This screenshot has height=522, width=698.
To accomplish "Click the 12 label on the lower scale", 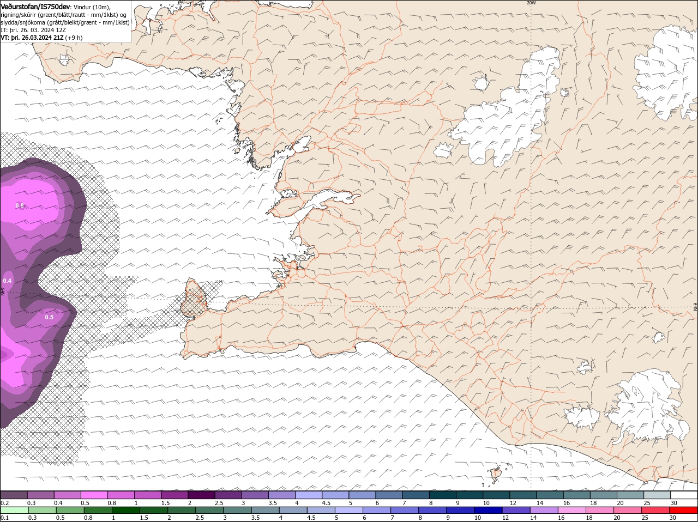I will point(506,518).
